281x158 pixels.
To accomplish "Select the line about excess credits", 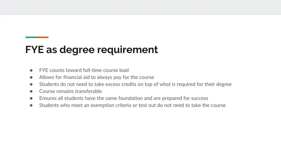I will coord(135,84).
